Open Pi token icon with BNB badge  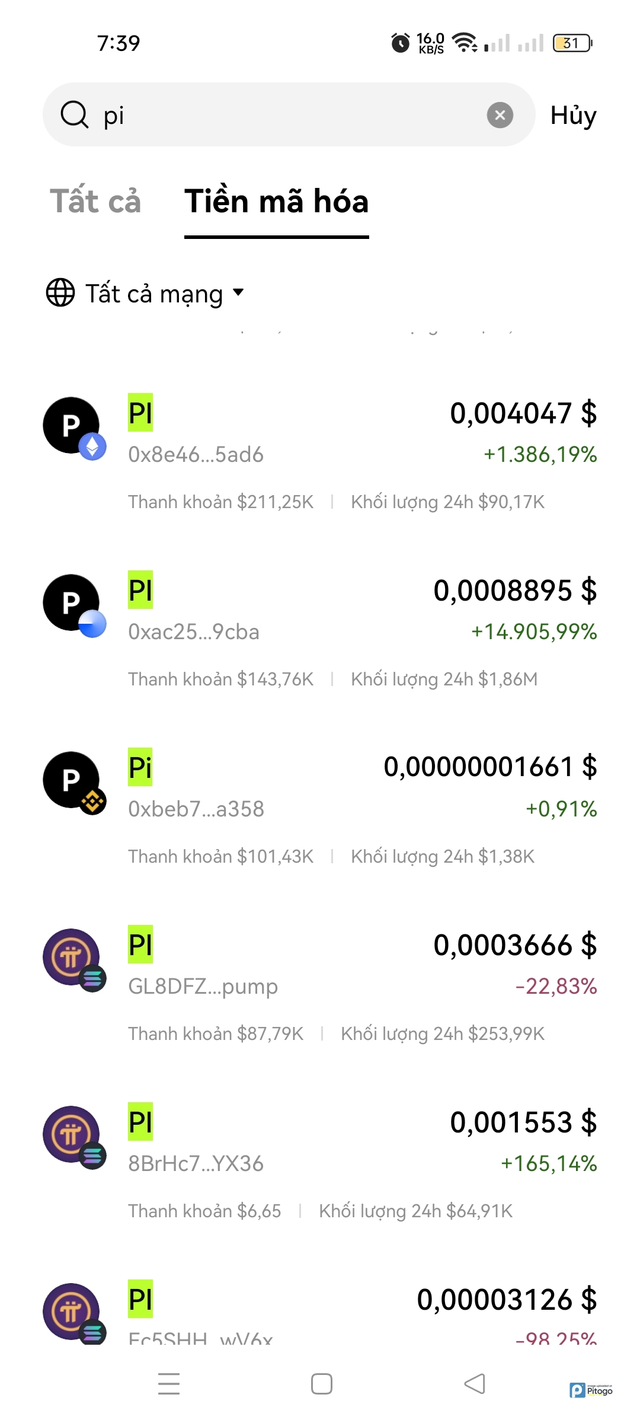(72, 781)
